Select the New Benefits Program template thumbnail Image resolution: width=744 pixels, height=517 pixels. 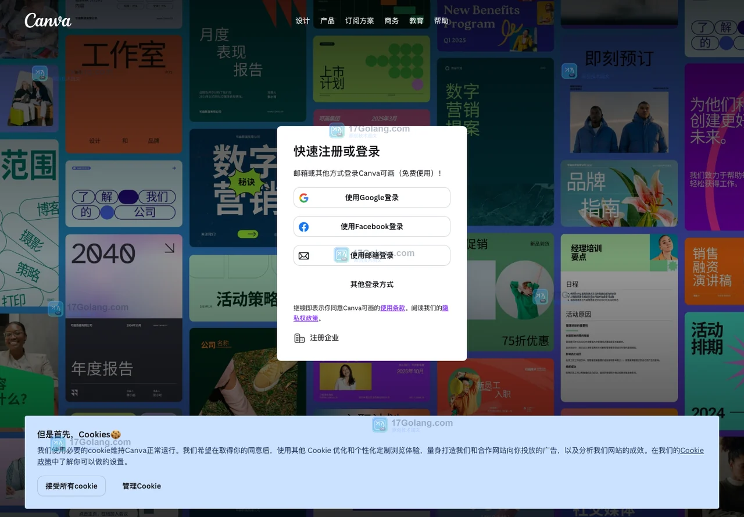tap(496, 26)
